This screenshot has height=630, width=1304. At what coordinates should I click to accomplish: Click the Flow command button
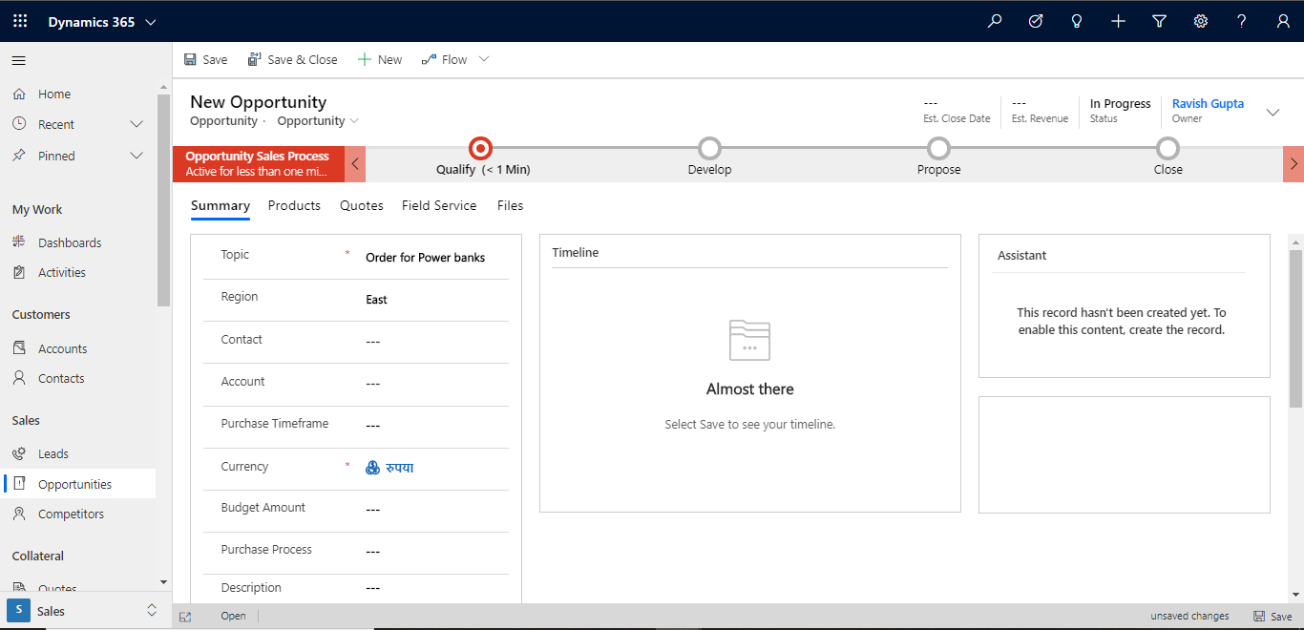[x=444, y=59]
